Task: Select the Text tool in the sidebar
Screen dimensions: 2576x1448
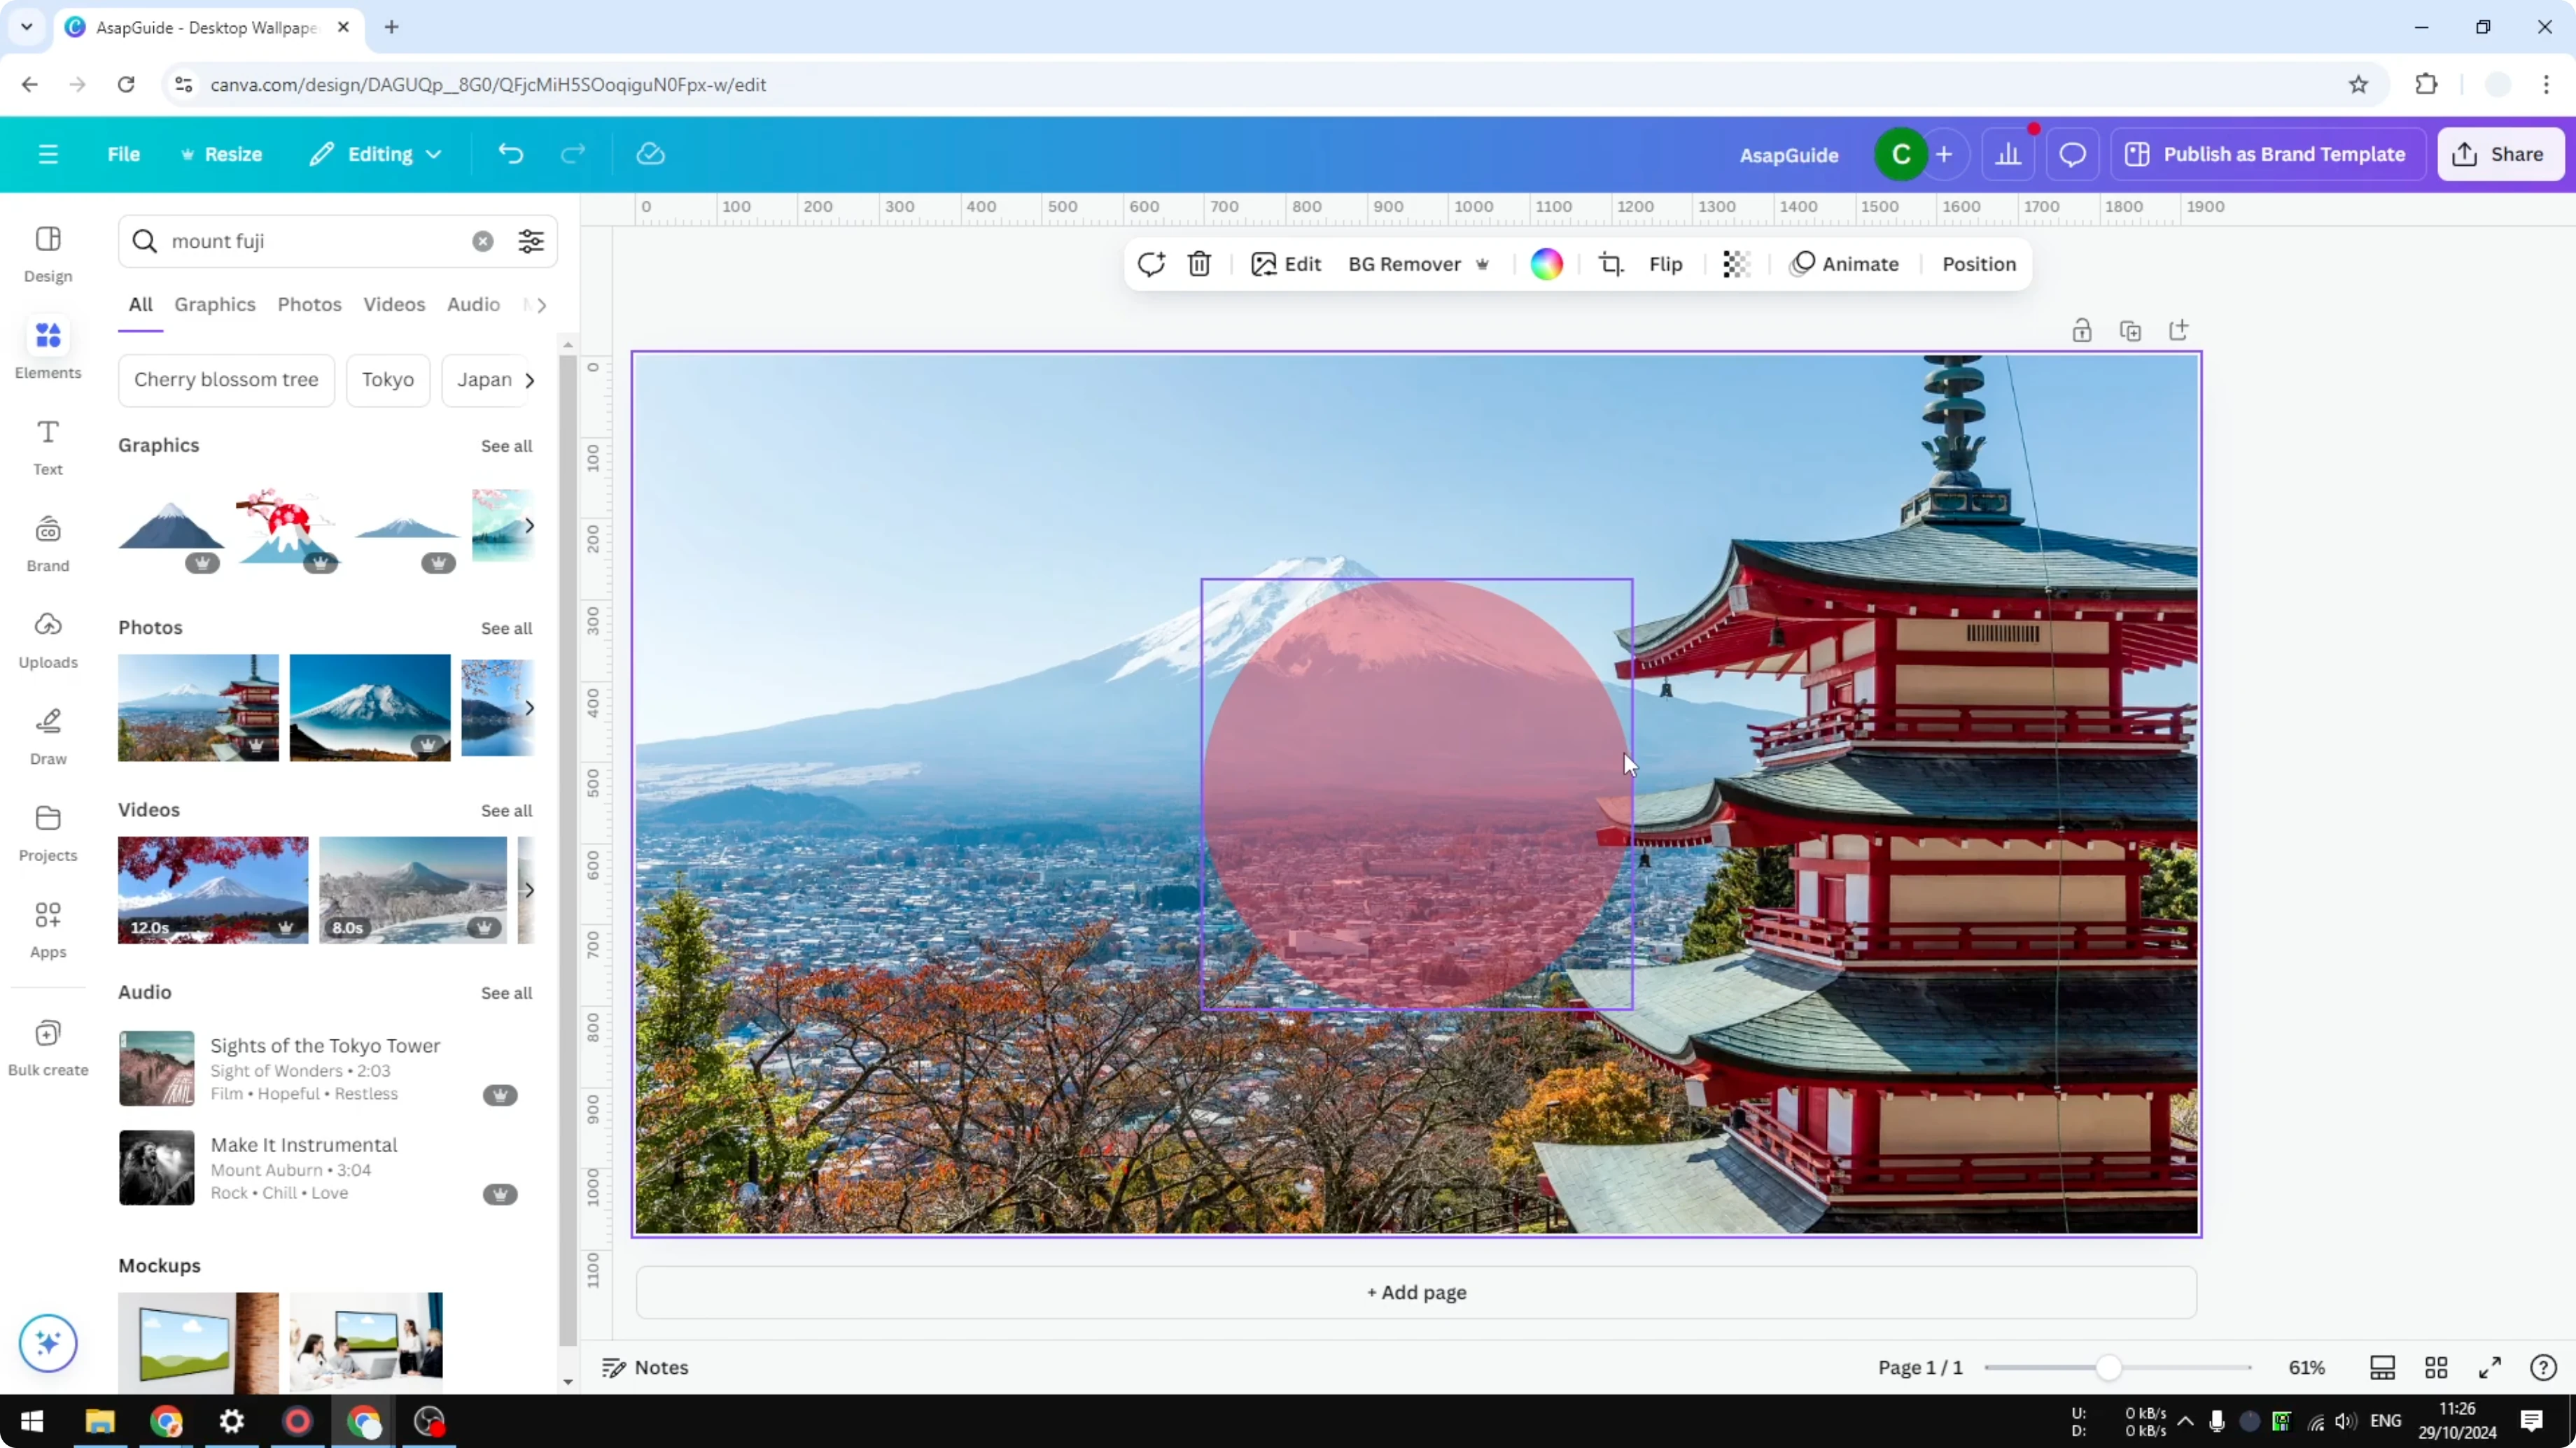Action: (47, 445)
